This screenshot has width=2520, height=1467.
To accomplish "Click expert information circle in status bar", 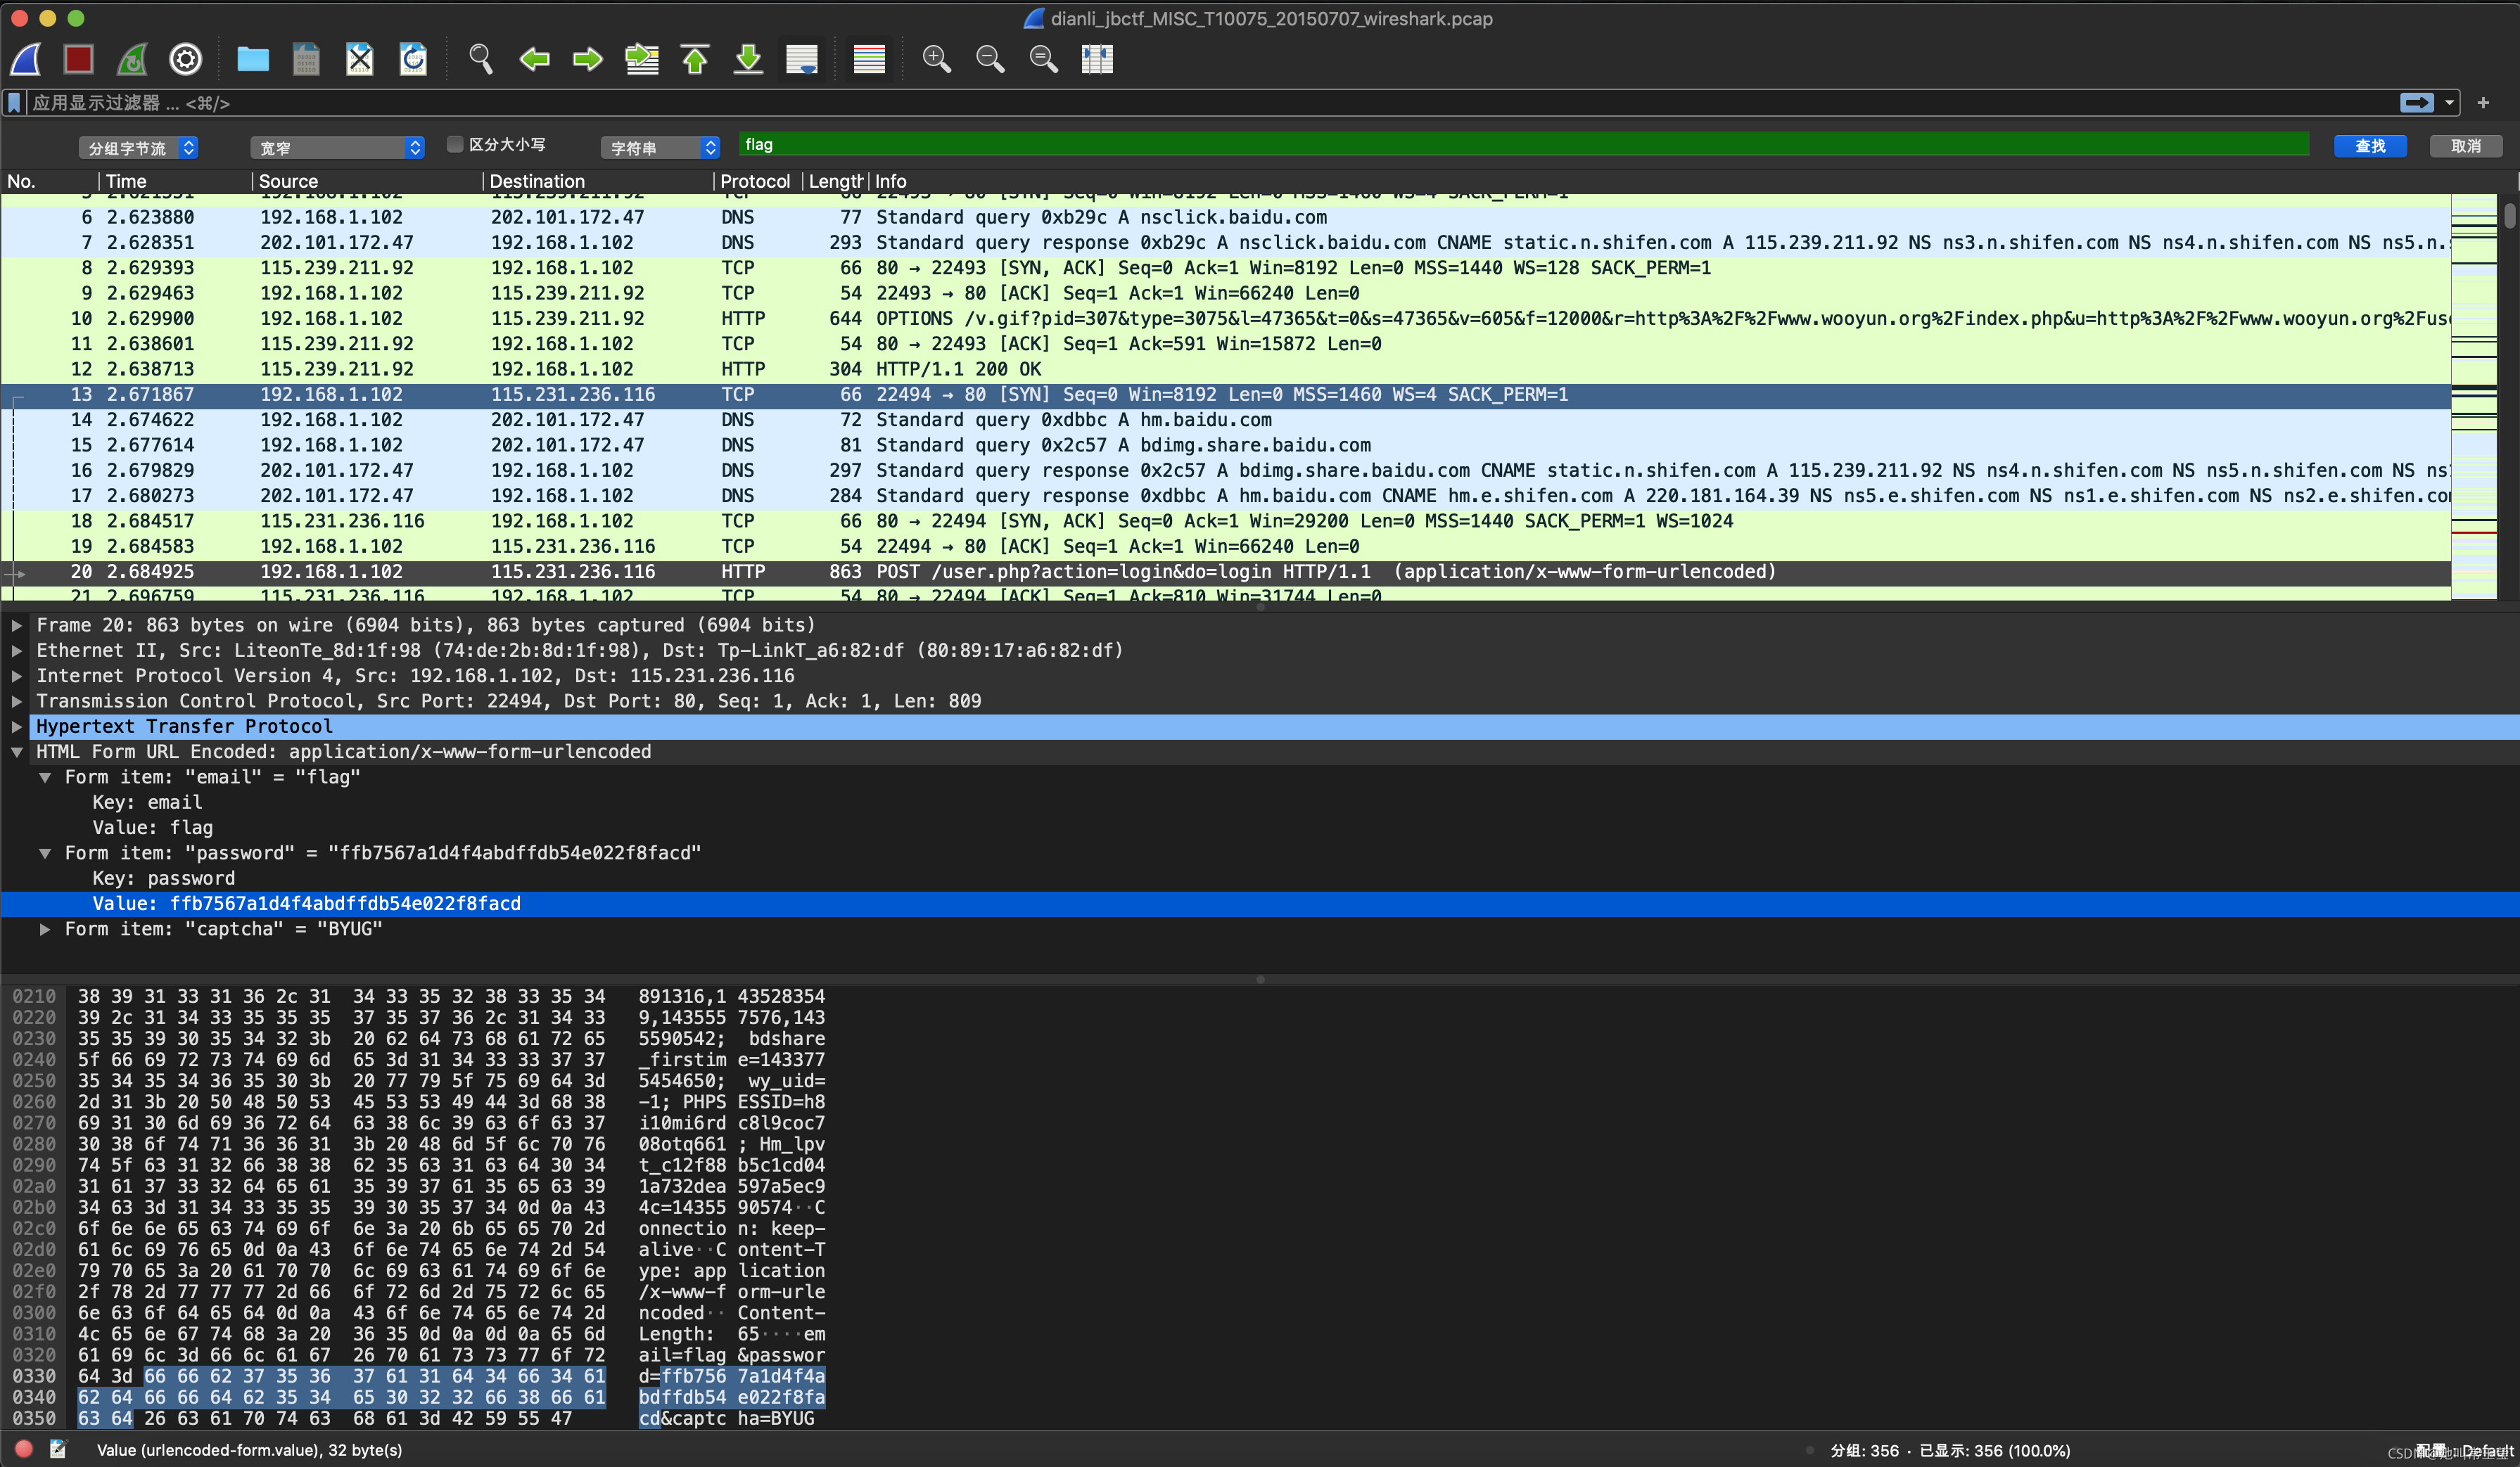I will 24,1449.
